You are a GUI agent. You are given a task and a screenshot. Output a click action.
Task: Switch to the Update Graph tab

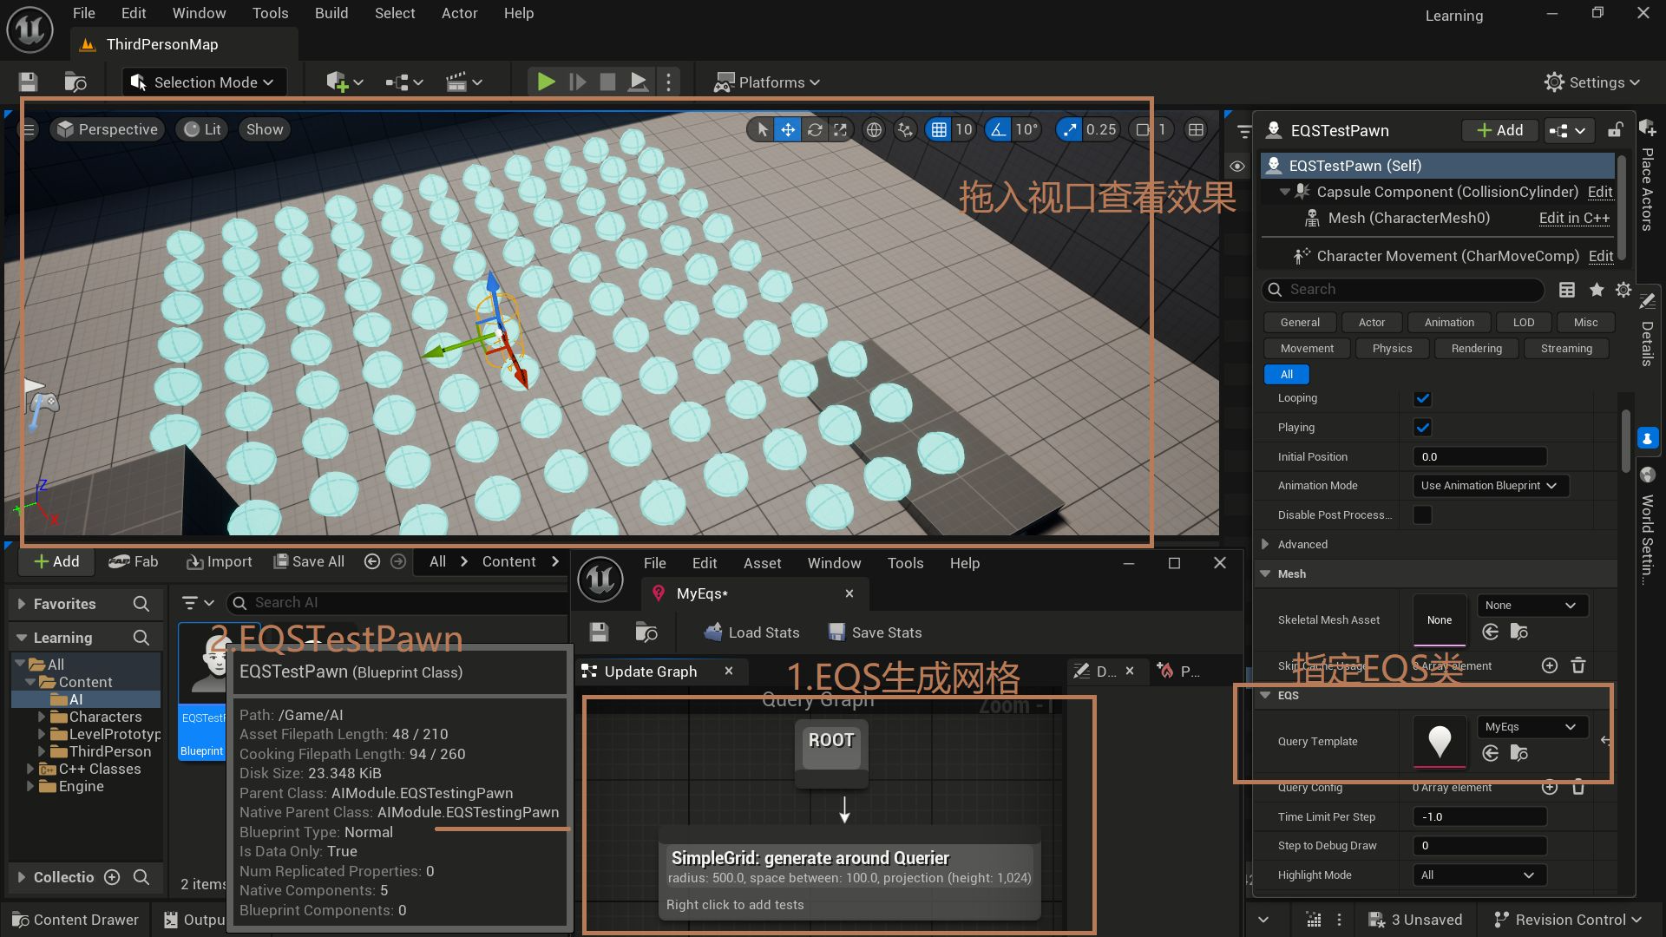coord(650,671)
